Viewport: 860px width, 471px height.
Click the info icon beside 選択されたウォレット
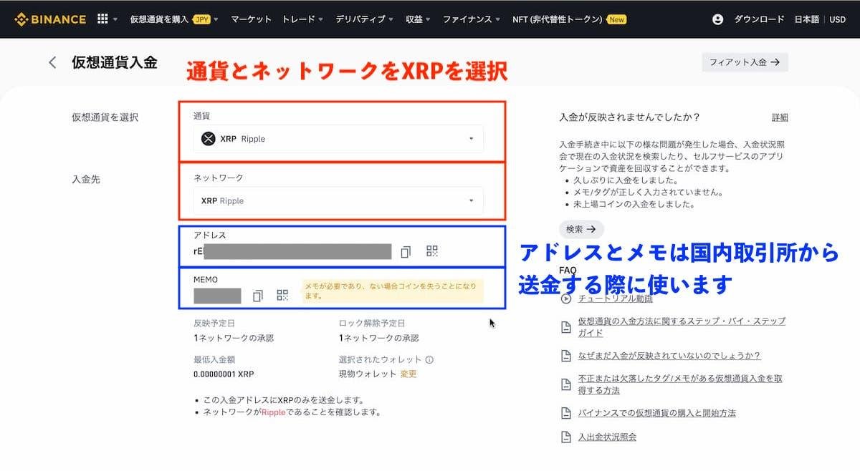[429, 360]
